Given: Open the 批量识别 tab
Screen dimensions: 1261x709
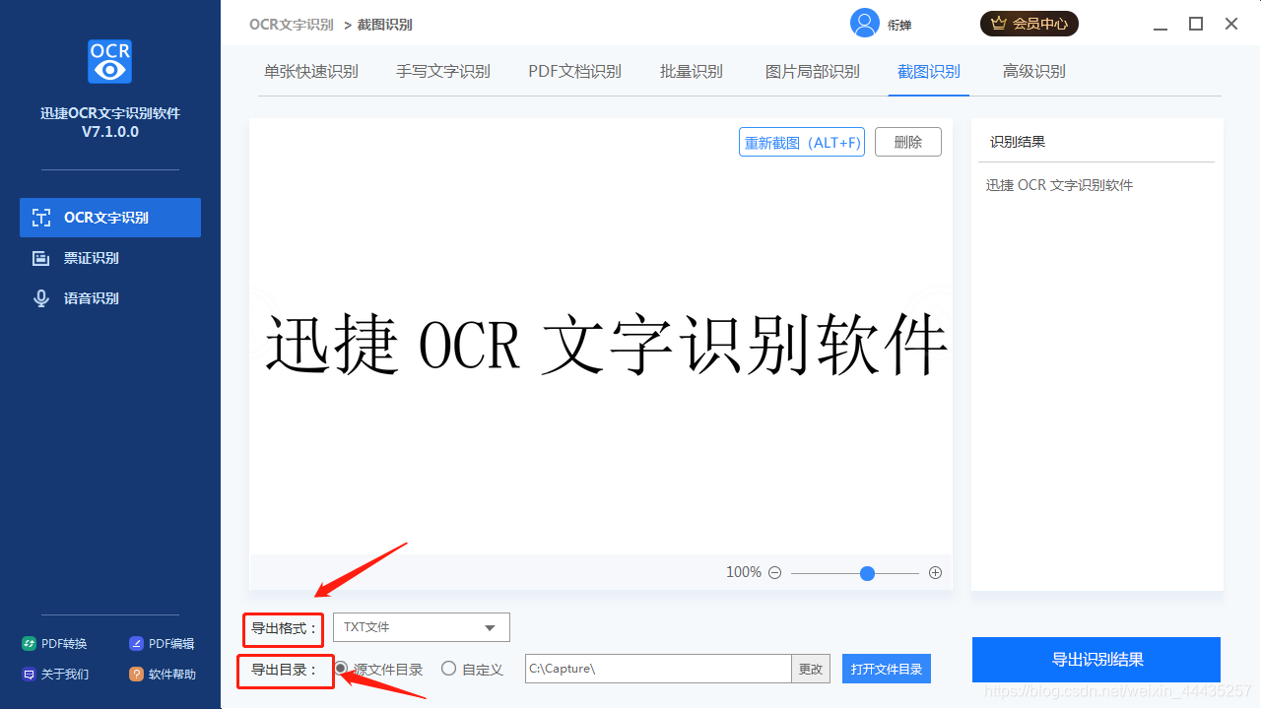Looking at the screenshot, I should (692, 71).
